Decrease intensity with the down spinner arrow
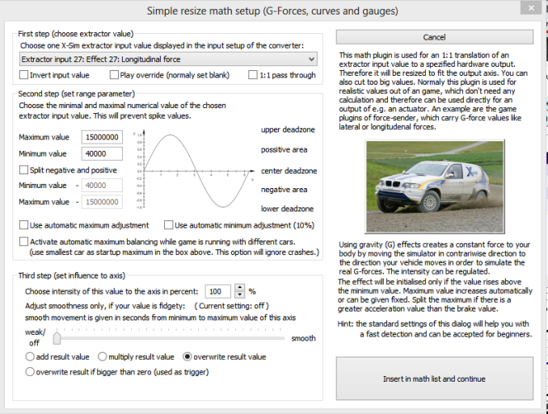Image resolution: width=548 pixels, height=414 pixels. (x=240, y=295)
